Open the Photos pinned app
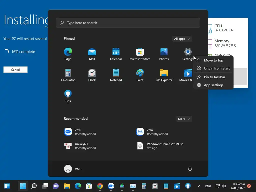Screen dimensions: 256x192 pos(164,54)
